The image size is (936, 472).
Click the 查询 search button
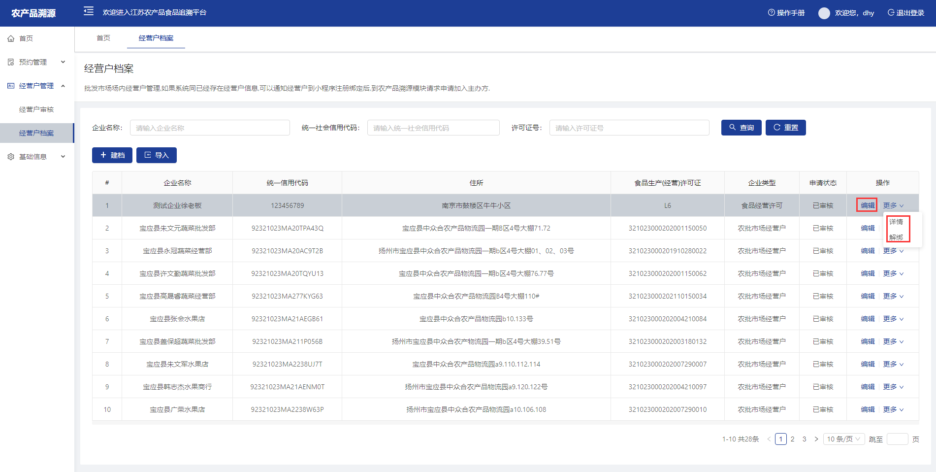pyautogui.click(x=741, y=128)
